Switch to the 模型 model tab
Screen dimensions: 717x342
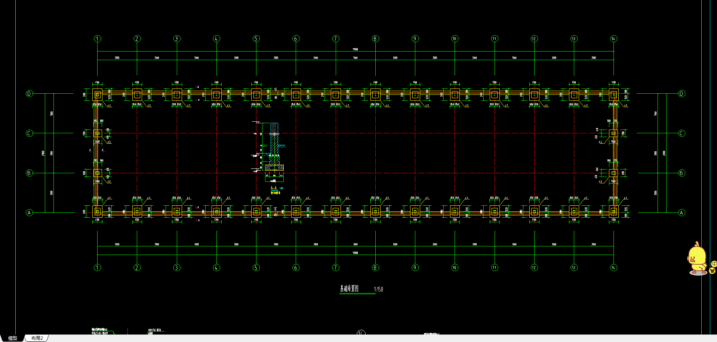(x=12, y=338)
